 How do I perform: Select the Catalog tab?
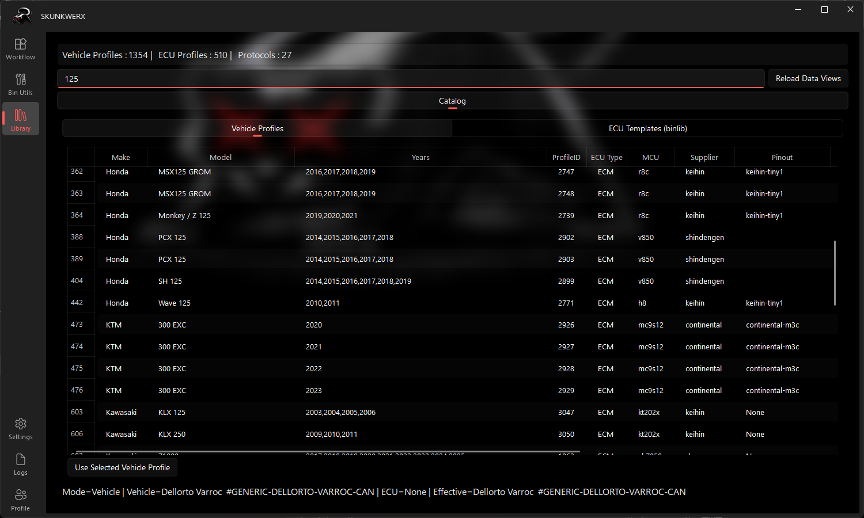[x=452, y=101]
